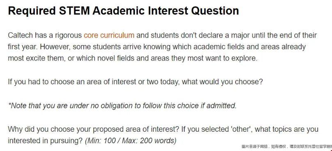Click the phrase interested in pursuing
Screen dimensions: 332x151
[x=45, y=140]
